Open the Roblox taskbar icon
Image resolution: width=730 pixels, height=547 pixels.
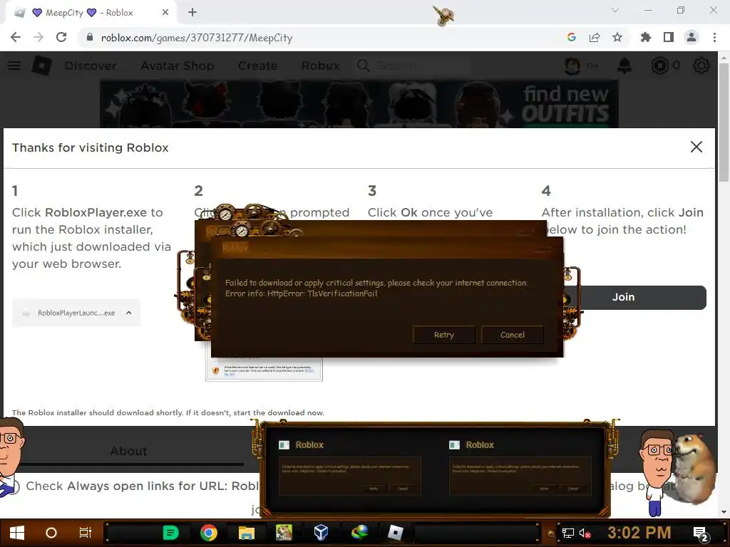click(395, 533)
